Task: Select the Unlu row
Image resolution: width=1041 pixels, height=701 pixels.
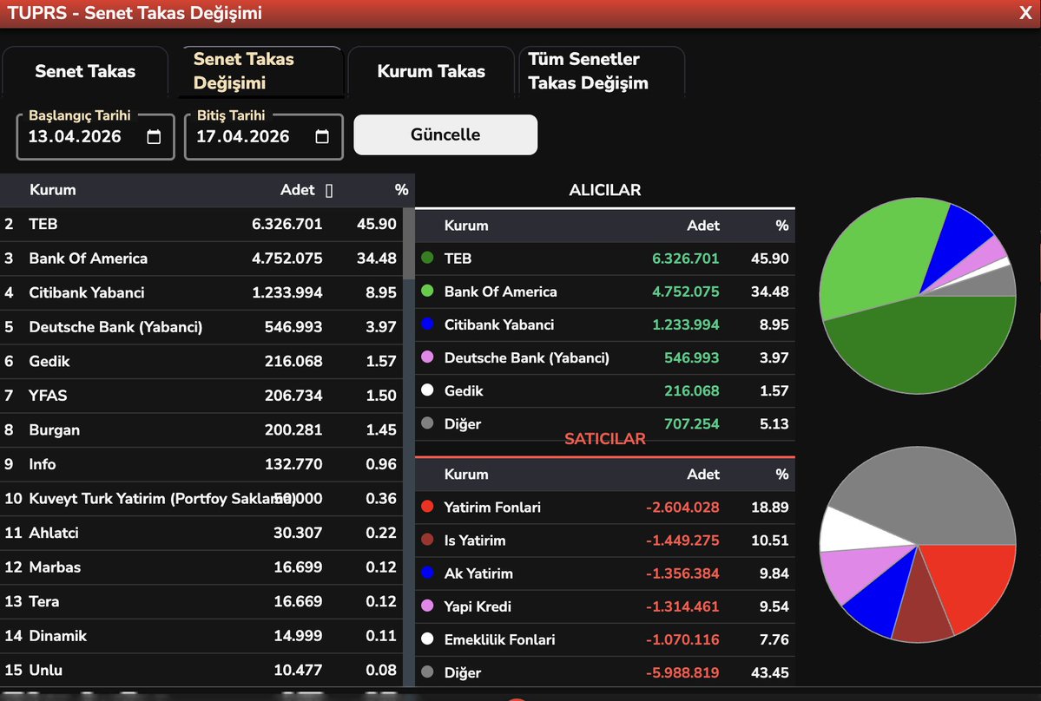Action: click(x=201, y=670)
